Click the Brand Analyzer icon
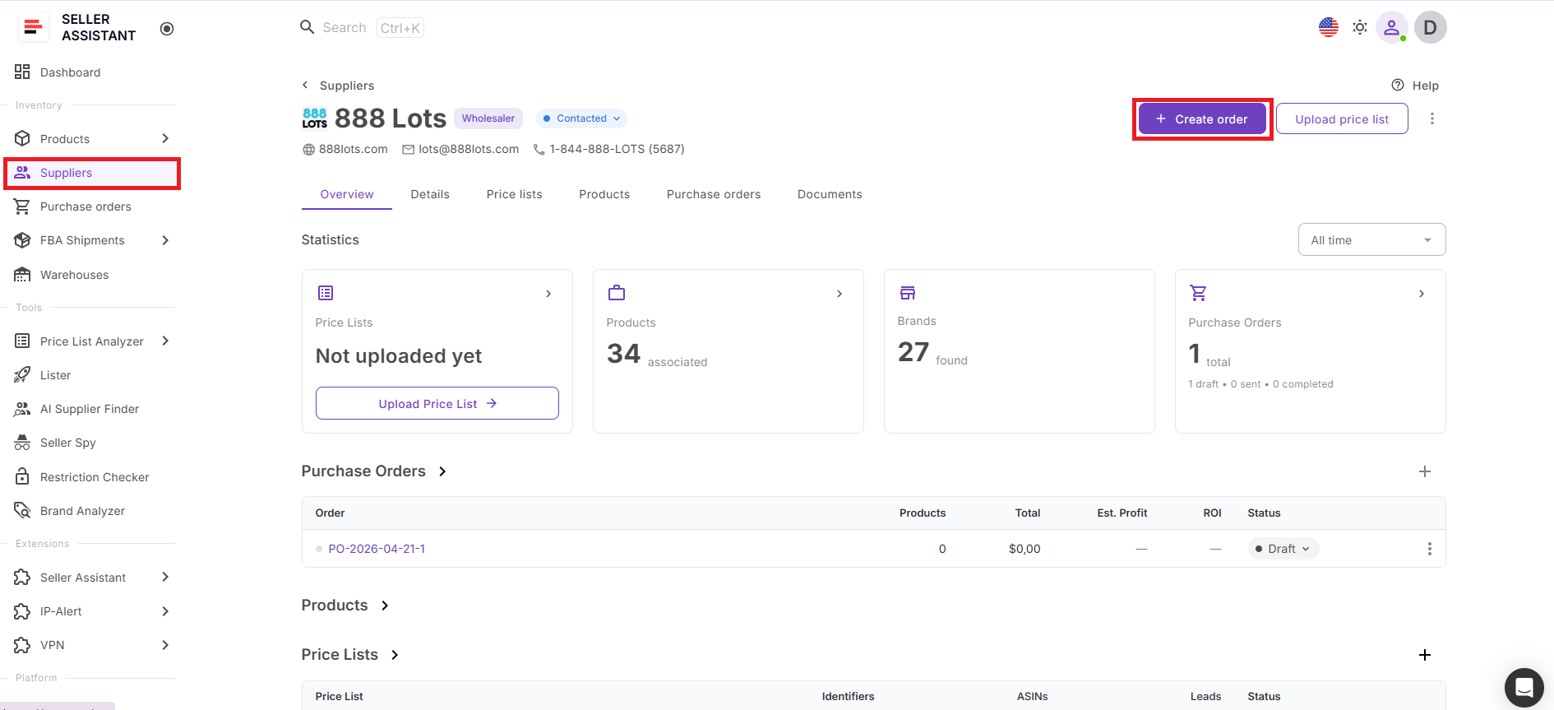Screen dimensions: 1554x710 (x=22, y=511)
